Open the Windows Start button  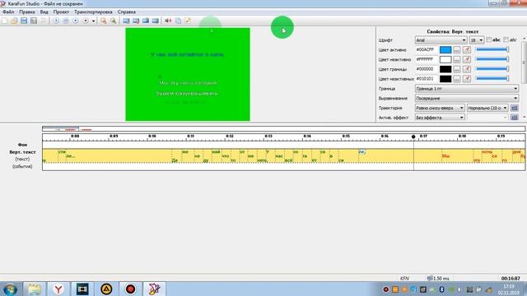click(11, 289)
